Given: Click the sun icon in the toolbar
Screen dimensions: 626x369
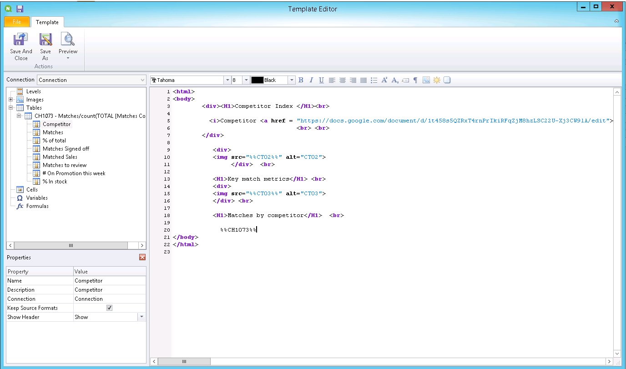Looking at the screenshot, I should [x=437, y=80].
